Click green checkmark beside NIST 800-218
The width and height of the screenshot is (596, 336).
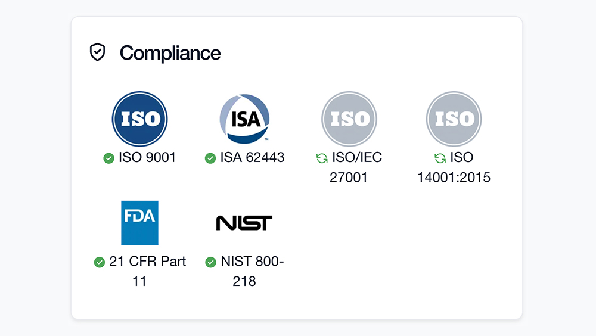(210, 262)
